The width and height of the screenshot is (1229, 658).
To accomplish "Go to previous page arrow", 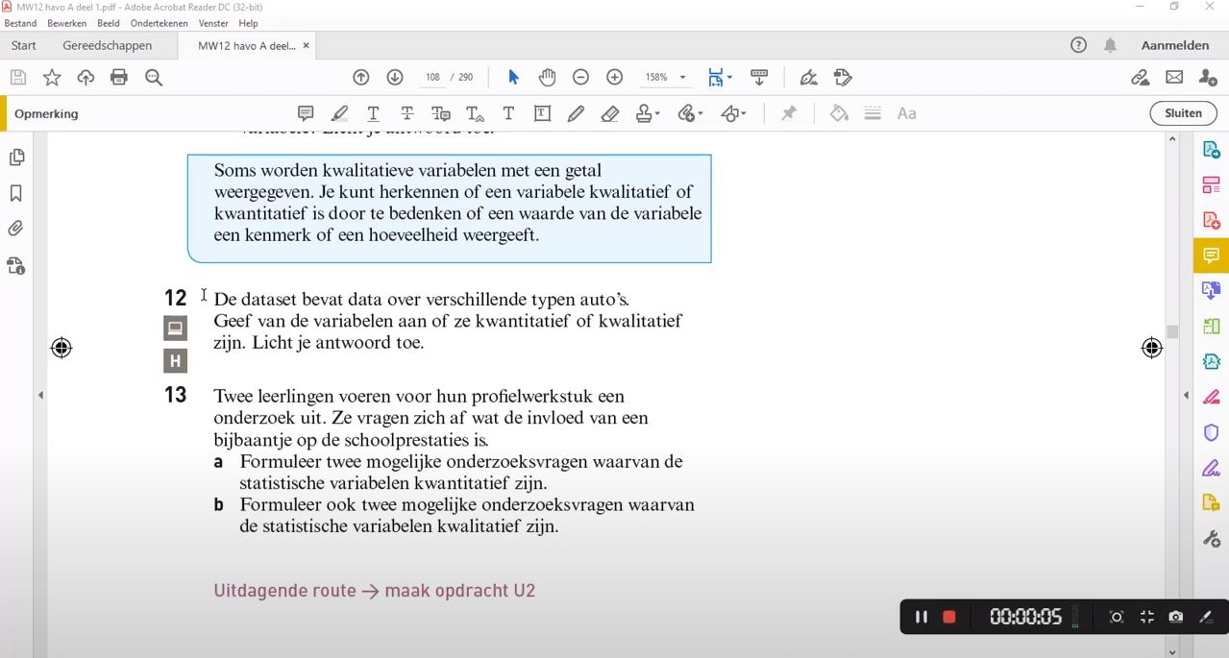I will coord(361,78).
